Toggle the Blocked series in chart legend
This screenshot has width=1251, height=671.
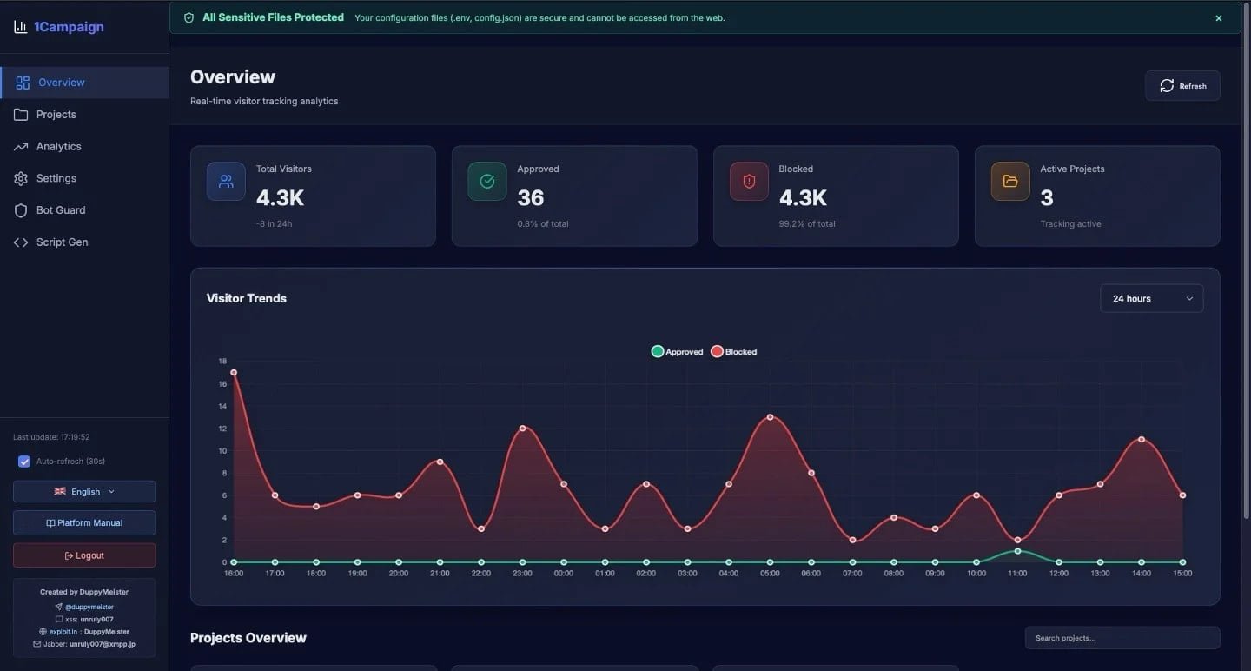(x=734, y=351)
